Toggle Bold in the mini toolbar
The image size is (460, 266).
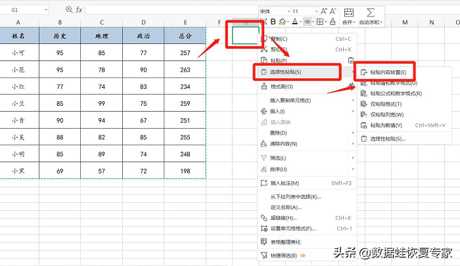click(x=273, y=22)
